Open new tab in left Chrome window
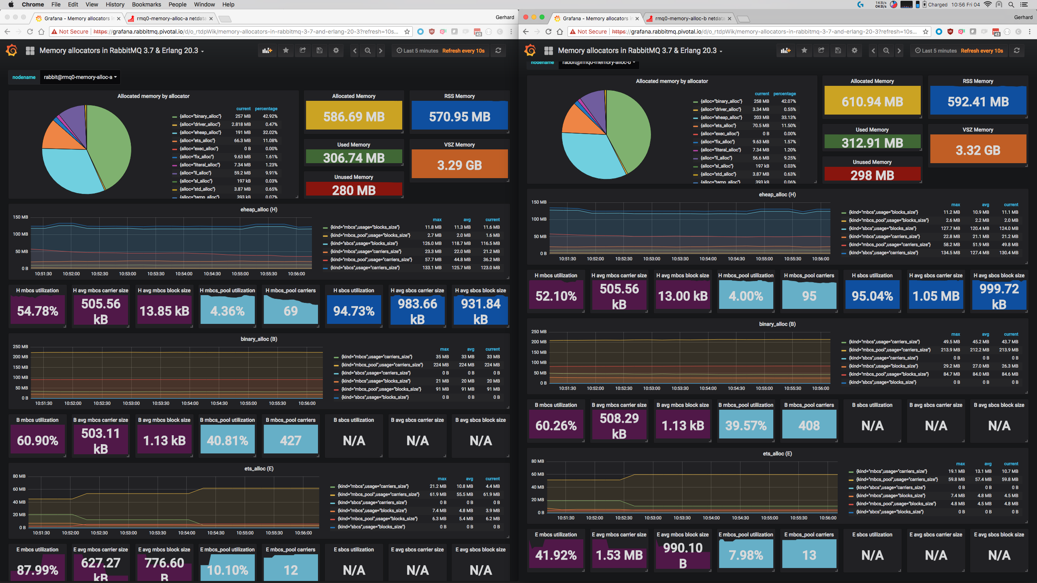The height and width of the screenshot is (583, 1037). (225, 19)
